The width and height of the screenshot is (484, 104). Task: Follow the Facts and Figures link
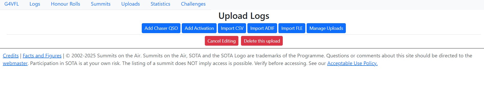coord(42,56)
